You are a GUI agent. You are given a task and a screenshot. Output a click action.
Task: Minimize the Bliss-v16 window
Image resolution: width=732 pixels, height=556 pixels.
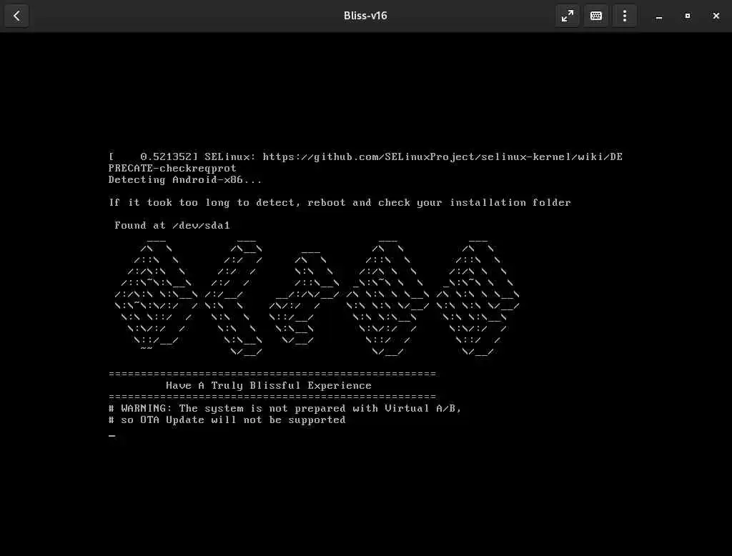coord(658,16)
